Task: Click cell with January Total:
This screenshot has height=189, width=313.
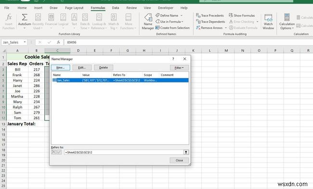Action: pyautogui.click(x=21, y=124)
